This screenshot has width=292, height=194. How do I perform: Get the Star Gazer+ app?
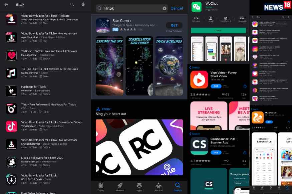(x=174, y=25)
